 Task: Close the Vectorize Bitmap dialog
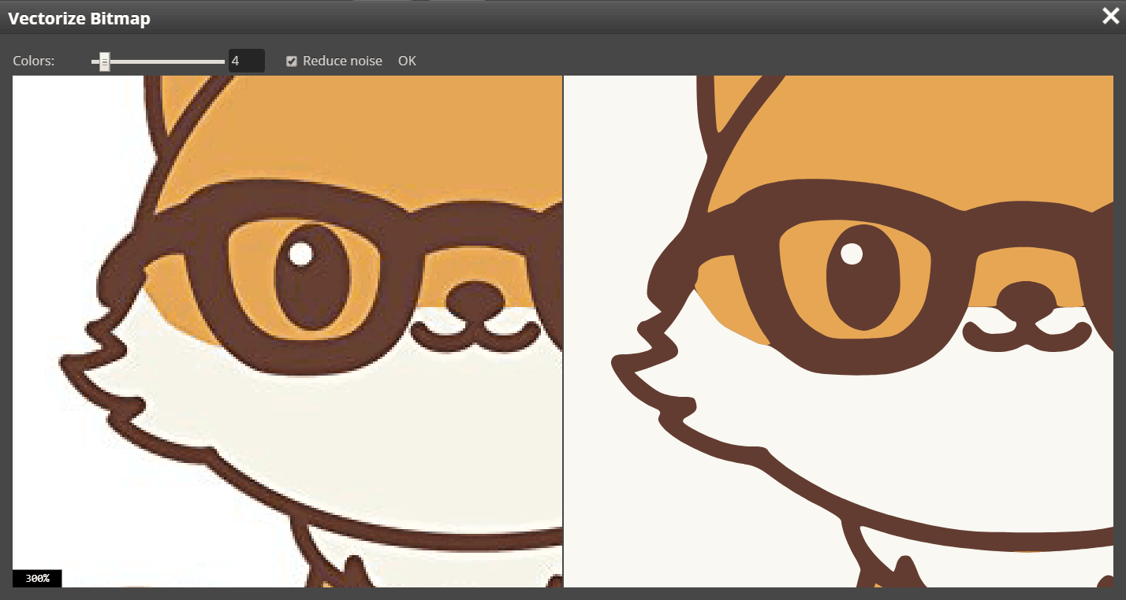pos(1110,16)
